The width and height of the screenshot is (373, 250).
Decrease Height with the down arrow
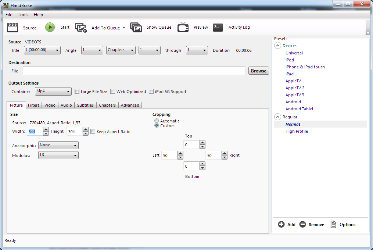coord(86,133)
